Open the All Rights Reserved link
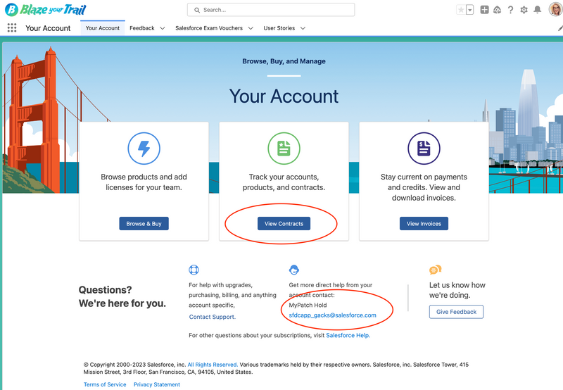The height and width of the screenshot is (390, 563). [x=213, y=365]
